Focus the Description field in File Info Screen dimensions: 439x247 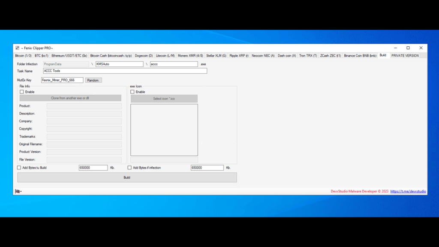point(84,114)
